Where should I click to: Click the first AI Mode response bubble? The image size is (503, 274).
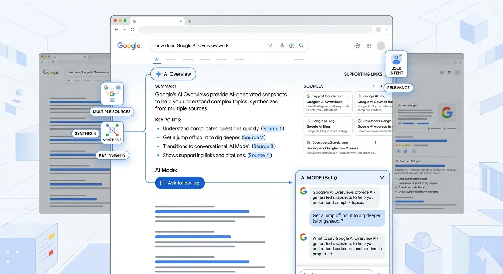pos(344,197)
